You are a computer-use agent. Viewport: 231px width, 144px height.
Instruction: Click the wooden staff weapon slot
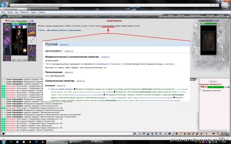7,41
